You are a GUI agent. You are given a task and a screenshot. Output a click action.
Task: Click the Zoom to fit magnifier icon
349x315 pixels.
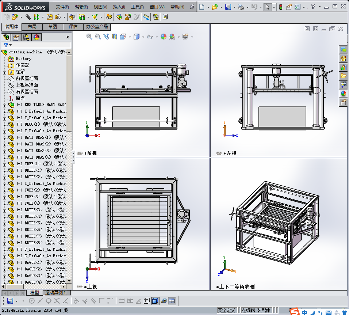tap(89, 37)
